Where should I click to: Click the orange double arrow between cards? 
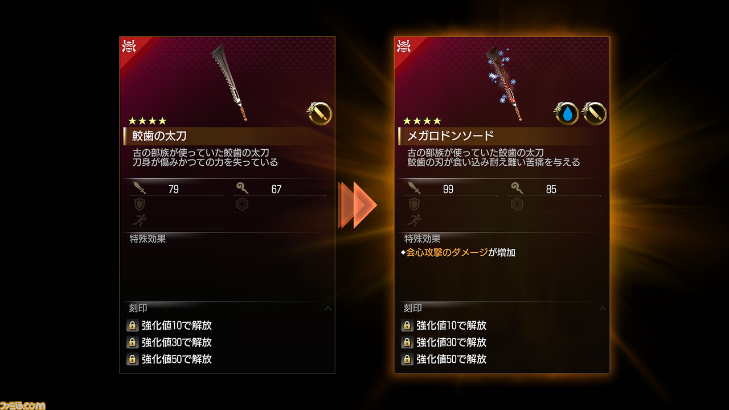pos(358,205)
